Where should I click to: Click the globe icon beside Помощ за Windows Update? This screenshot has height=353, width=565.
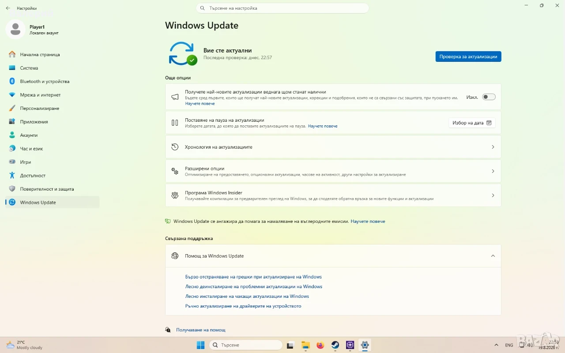(x=175, y=256)
